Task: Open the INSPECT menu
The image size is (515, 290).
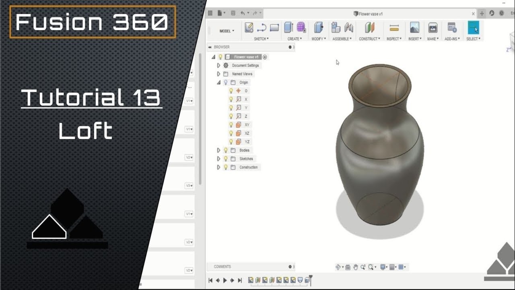Action: 394,39
